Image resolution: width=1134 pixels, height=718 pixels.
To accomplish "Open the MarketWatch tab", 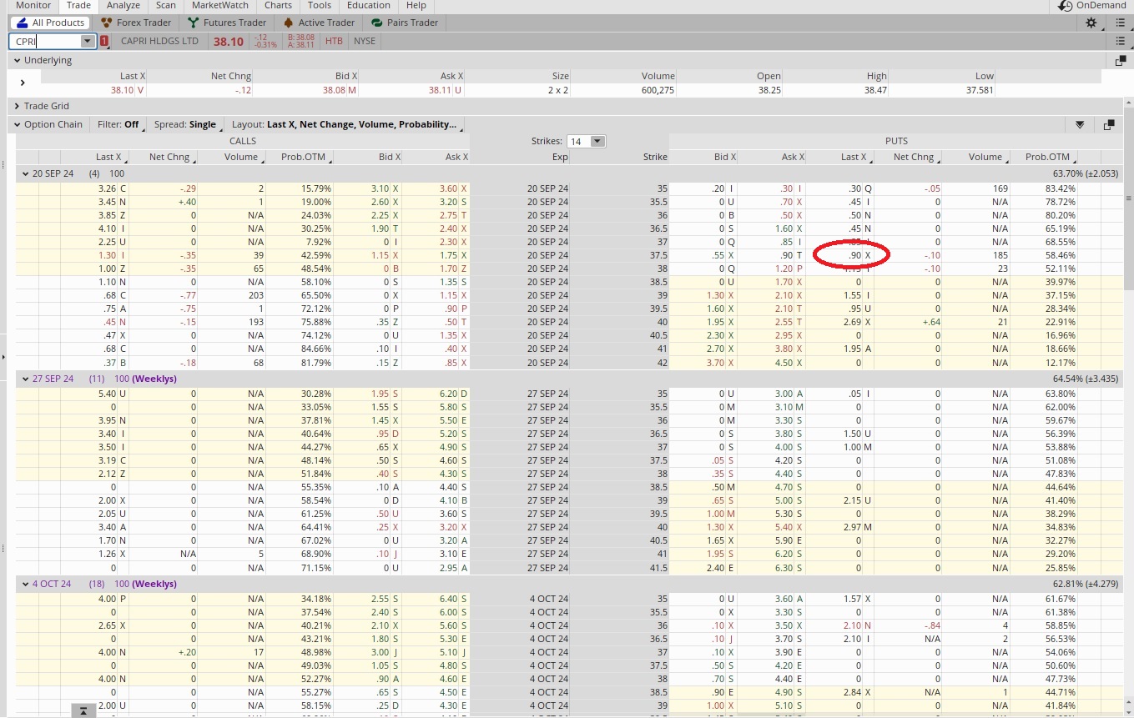I will (220, 5).
